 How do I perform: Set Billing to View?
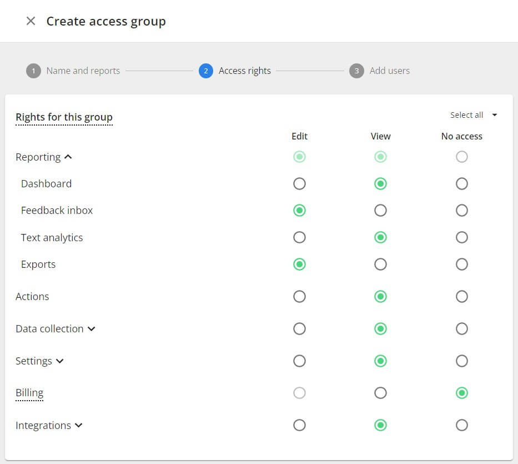tap(380, 393)
